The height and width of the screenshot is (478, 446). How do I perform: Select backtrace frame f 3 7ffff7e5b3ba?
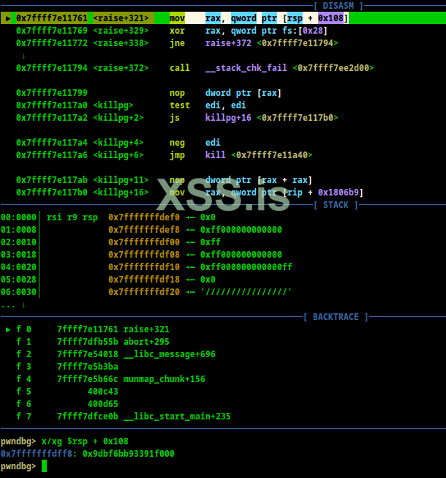pyautogui.click(x=67, y=367)
